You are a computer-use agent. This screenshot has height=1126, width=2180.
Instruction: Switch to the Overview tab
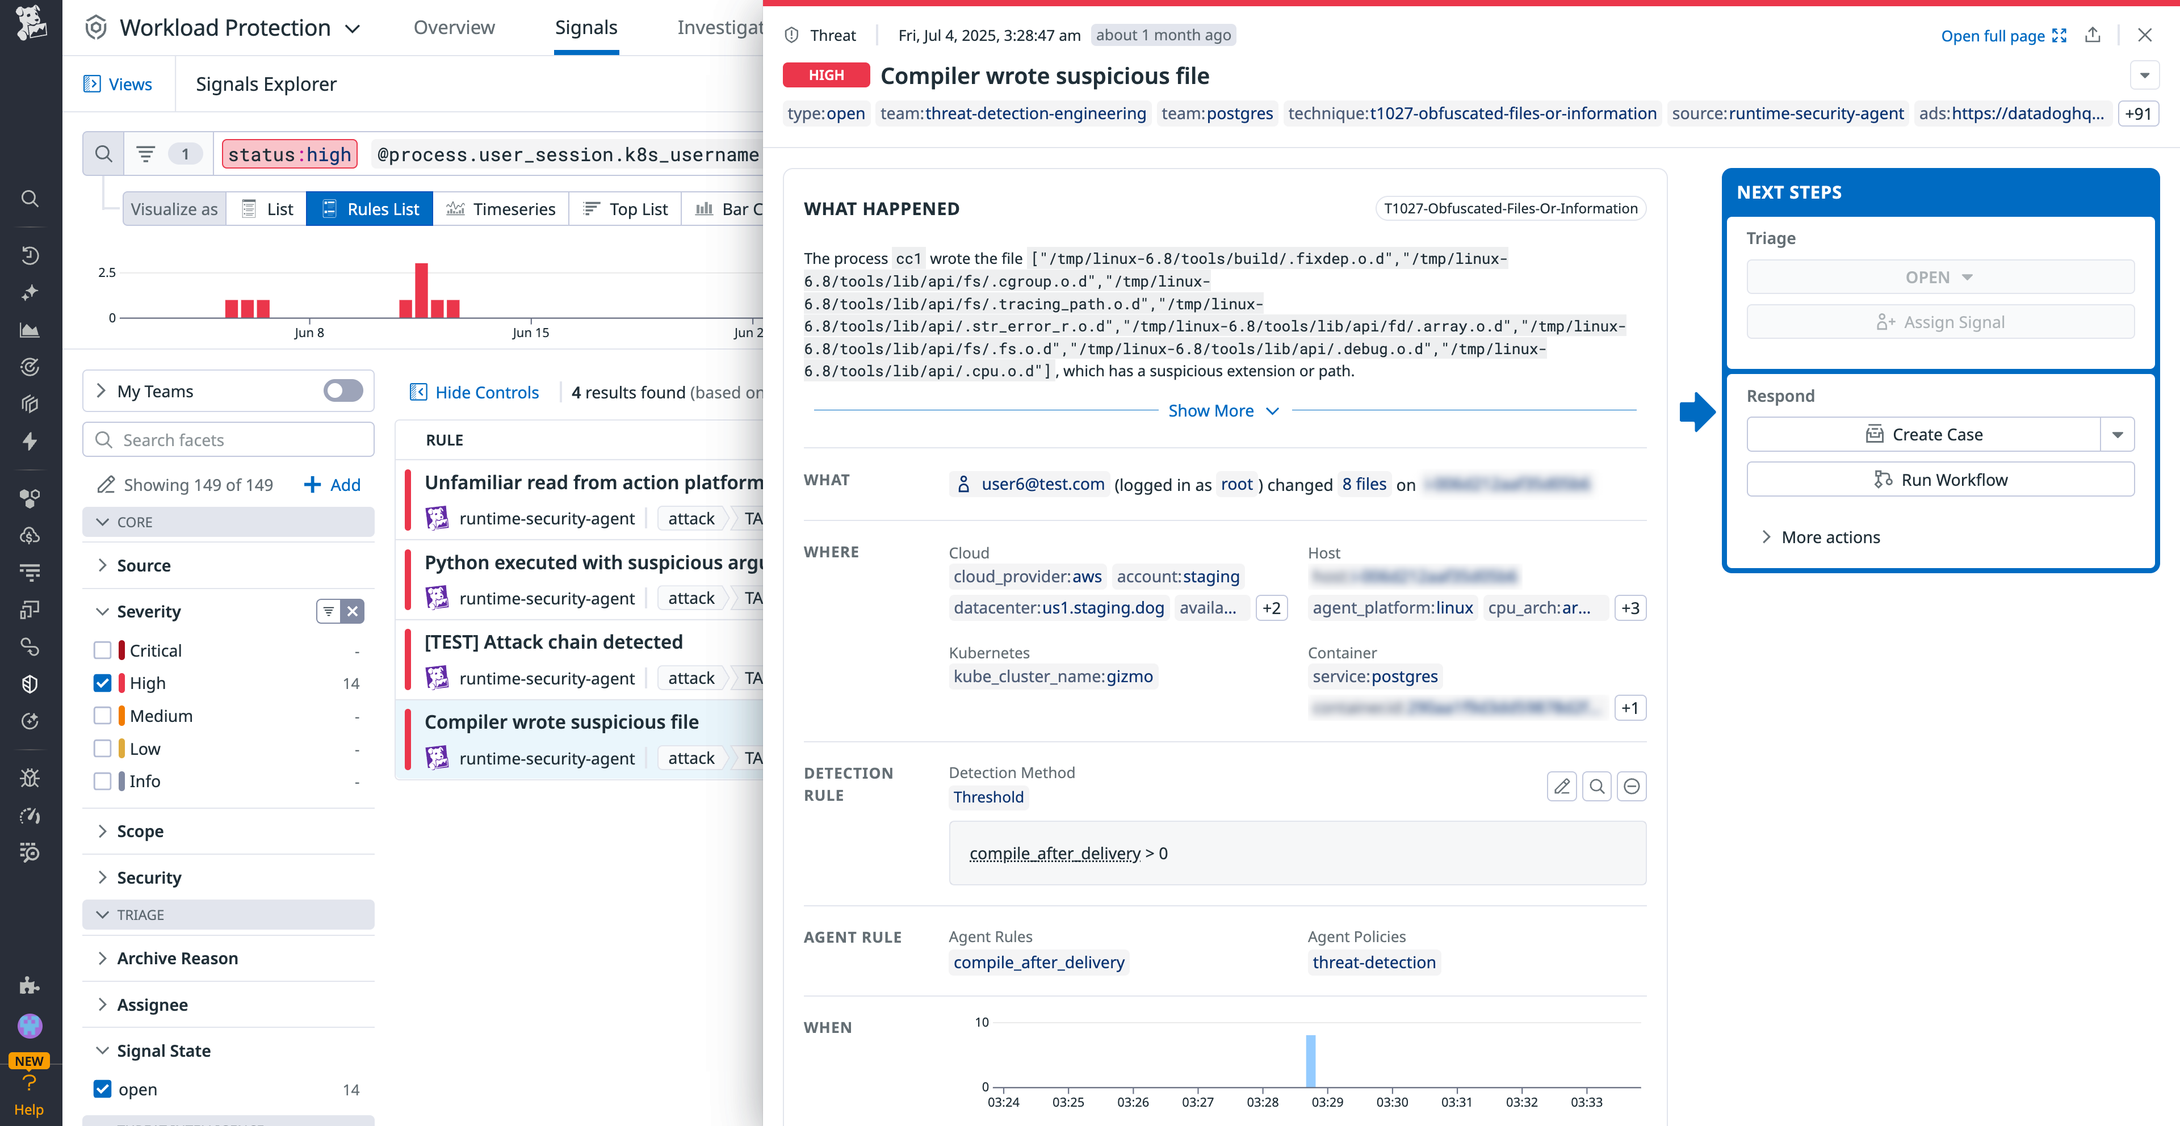454,26
